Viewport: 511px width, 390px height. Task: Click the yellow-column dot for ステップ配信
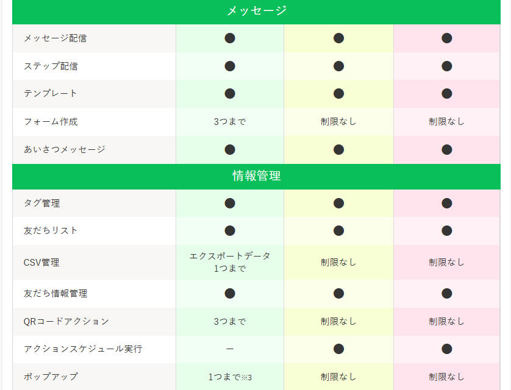pyautogui.click(x=339, y=66)
